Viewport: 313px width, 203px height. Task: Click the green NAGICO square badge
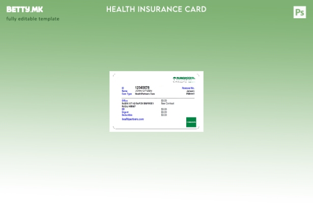click(x=191, y=122)
